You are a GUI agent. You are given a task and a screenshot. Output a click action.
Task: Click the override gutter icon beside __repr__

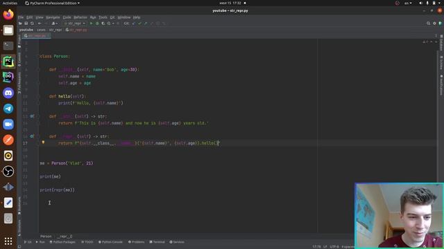32,136
